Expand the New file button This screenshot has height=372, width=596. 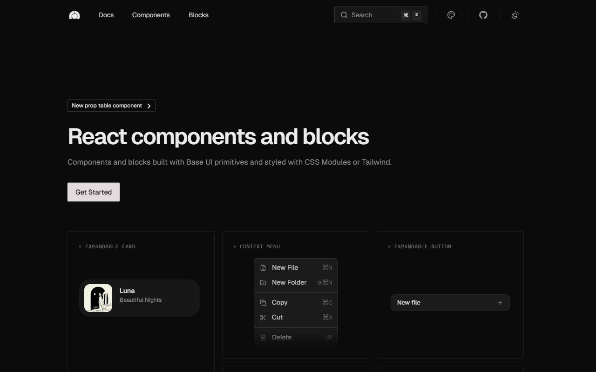[x=450, y=303]
